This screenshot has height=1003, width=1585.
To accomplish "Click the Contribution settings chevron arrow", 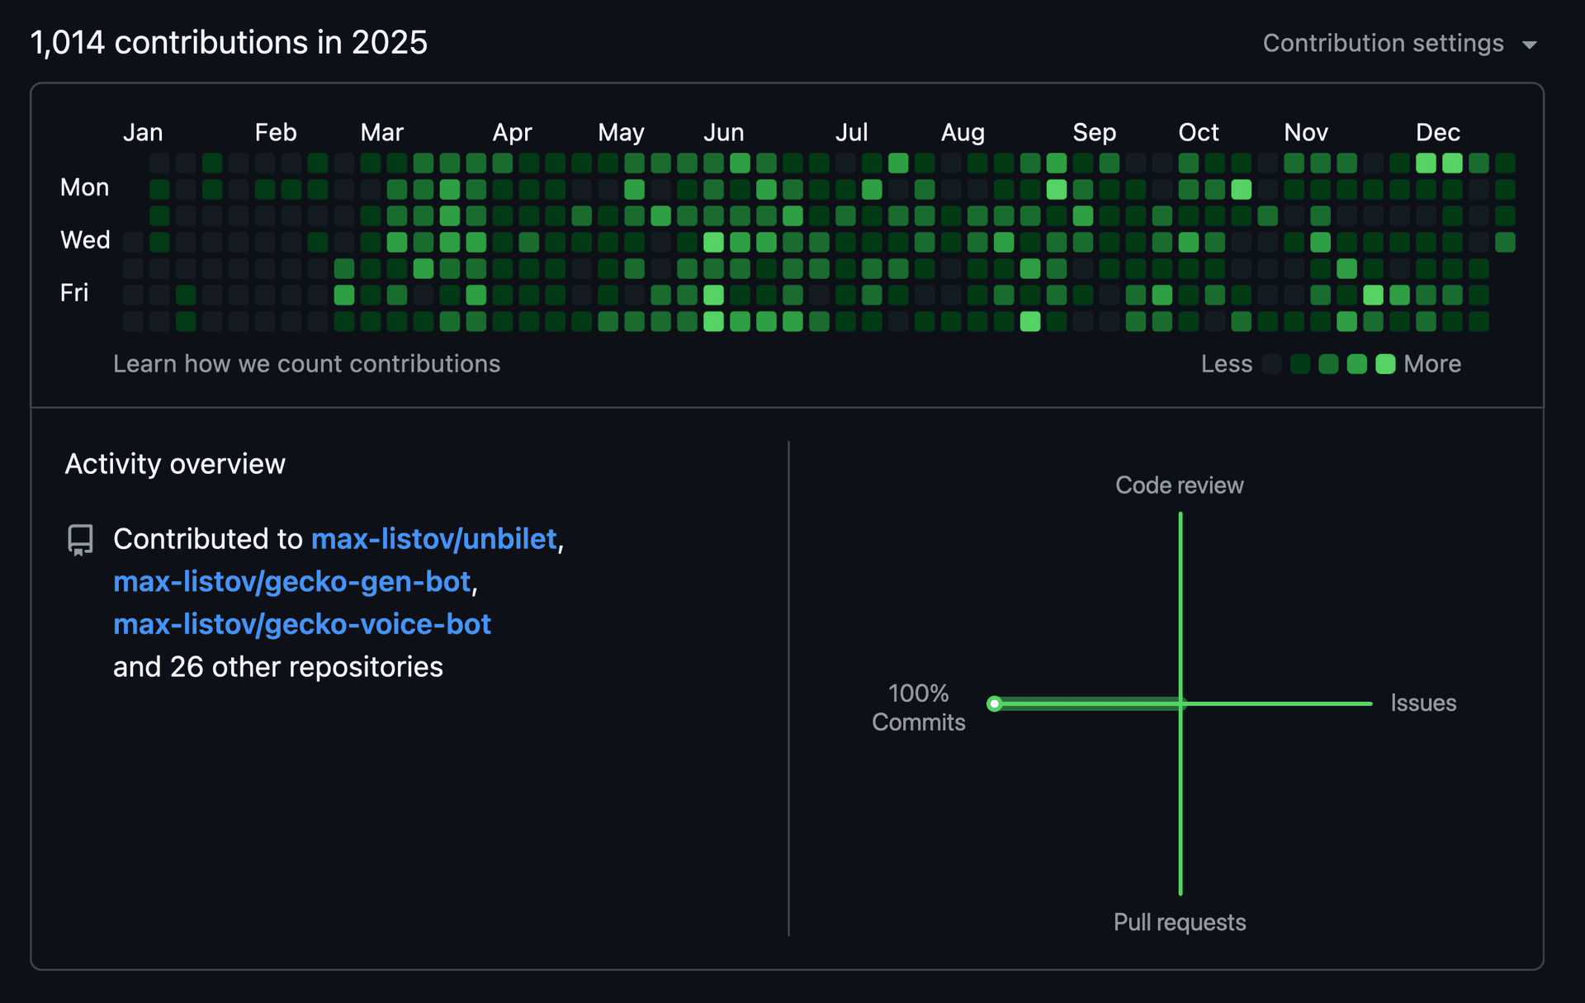I will pos(1531,45).
